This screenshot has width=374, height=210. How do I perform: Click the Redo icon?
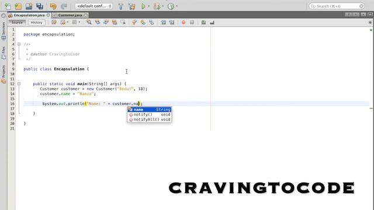click(x=64, y=6)
